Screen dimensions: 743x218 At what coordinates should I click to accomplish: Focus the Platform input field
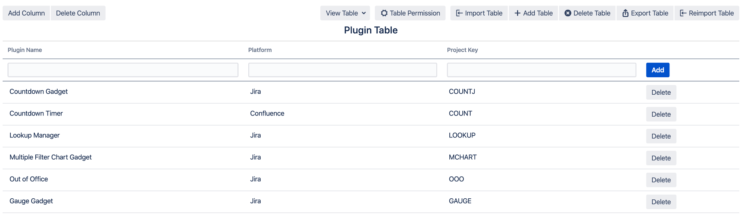pos(342,70)
